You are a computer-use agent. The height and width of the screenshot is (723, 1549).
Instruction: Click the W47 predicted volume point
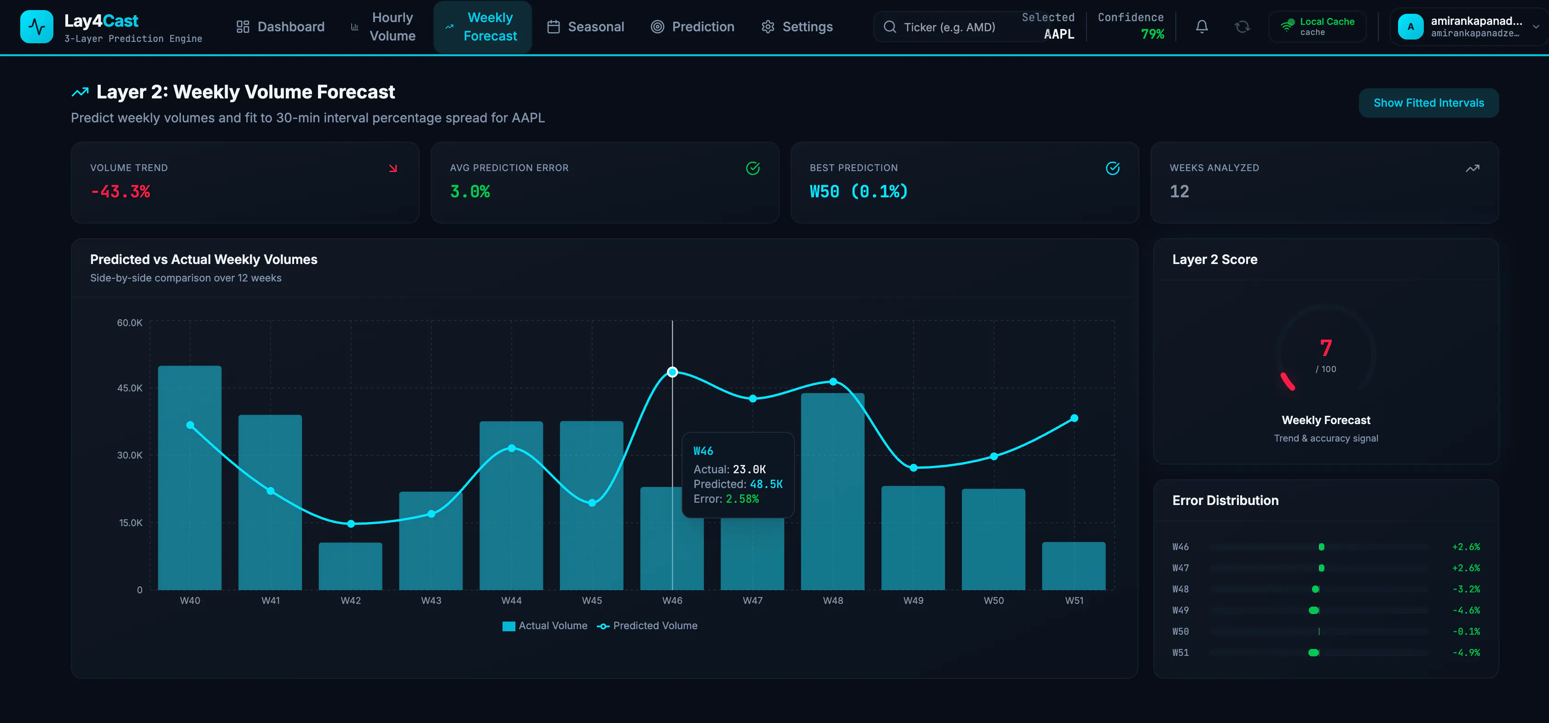click(753, 398)
